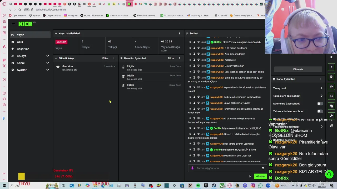Expand the Kanal sidebar menu
The height and width of the screenshot is (189, 337).
[30, 63]
